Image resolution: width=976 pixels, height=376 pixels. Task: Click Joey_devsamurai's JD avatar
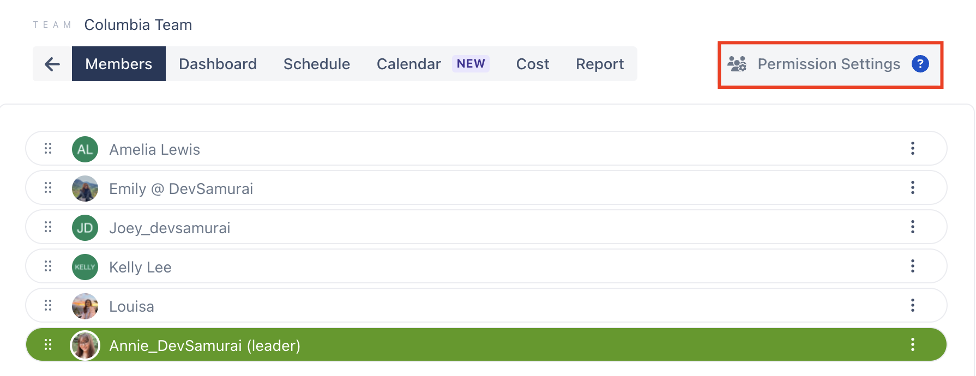[85, 228]
